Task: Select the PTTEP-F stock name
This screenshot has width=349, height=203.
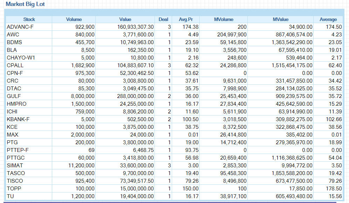Action: 18,150
